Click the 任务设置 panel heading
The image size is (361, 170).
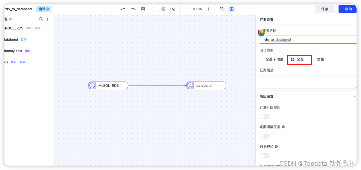tap(267, 20)
